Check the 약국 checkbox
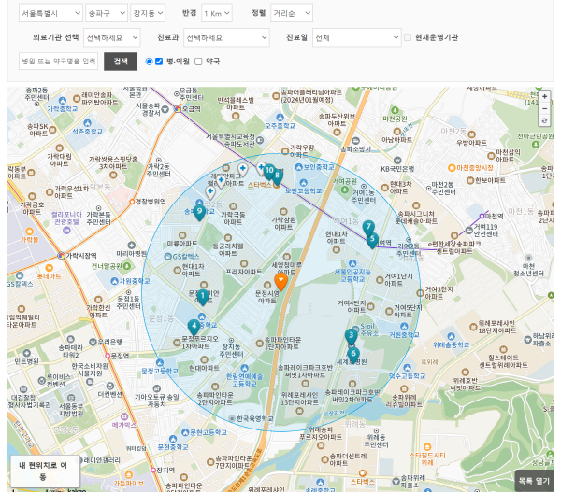The width and height of the screenshot is (561, 492). pos(198,62)
